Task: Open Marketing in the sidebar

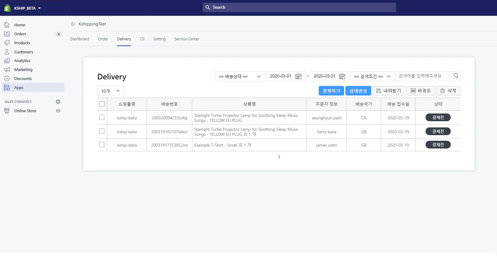Action: point(23,70)
